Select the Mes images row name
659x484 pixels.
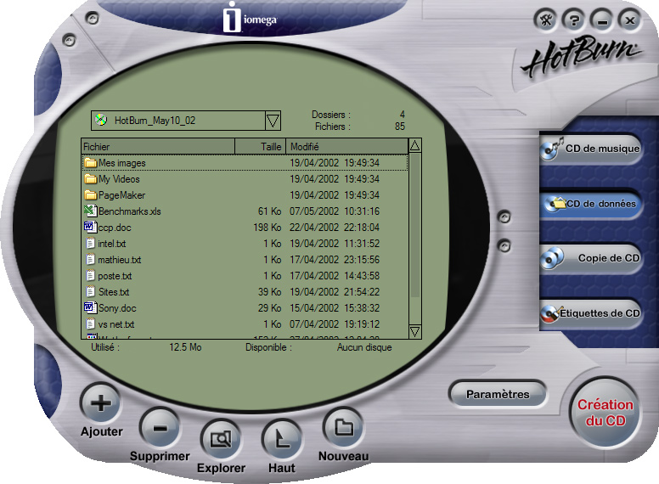122,163
